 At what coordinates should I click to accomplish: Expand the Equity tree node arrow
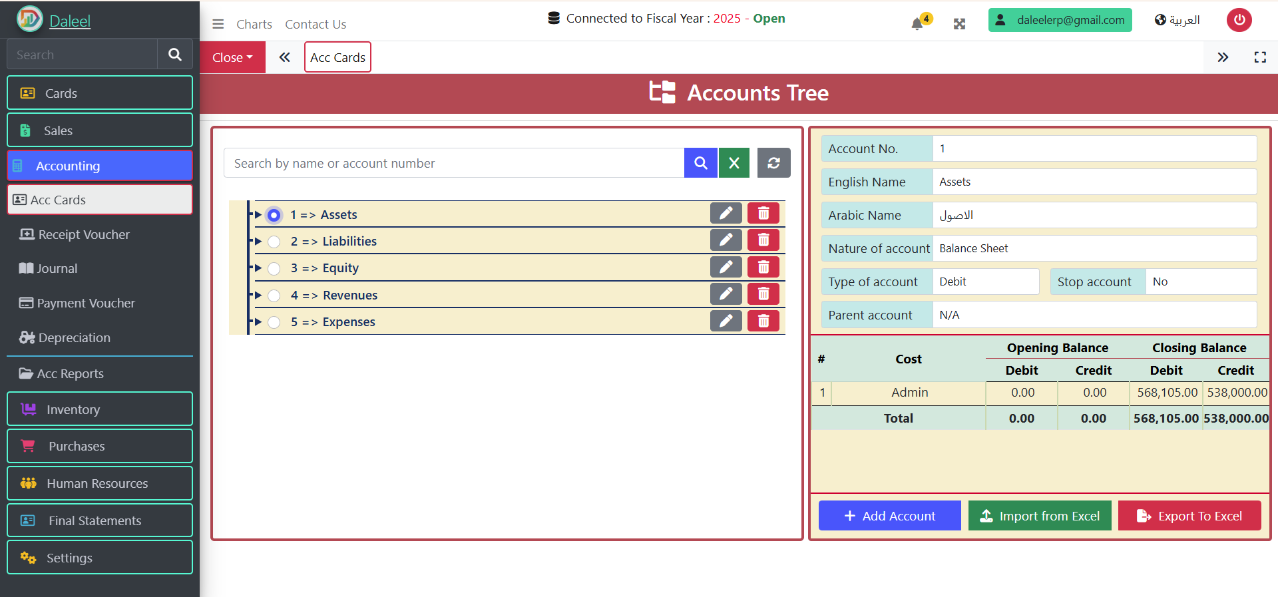pyautogui.click(x=258, y=268)
